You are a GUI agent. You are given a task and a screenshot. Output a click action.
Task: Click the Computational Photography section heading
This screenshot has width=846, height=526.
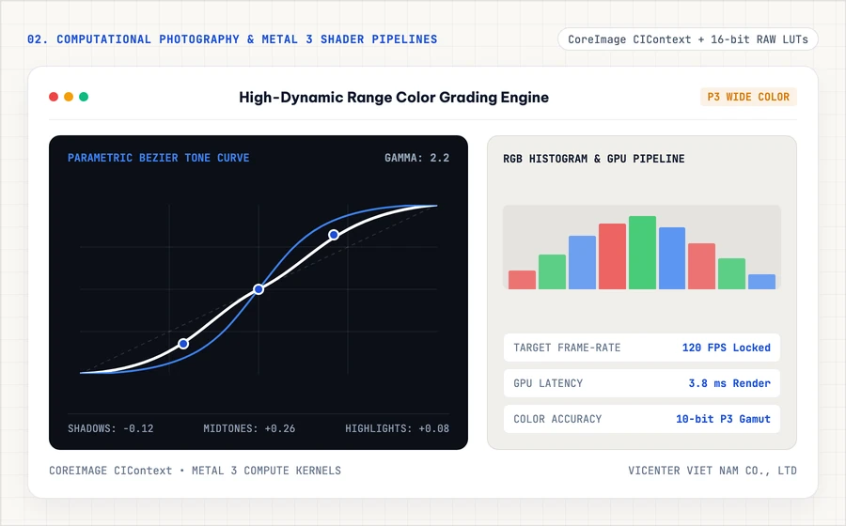pyautogui.click(x=232, y=39)
